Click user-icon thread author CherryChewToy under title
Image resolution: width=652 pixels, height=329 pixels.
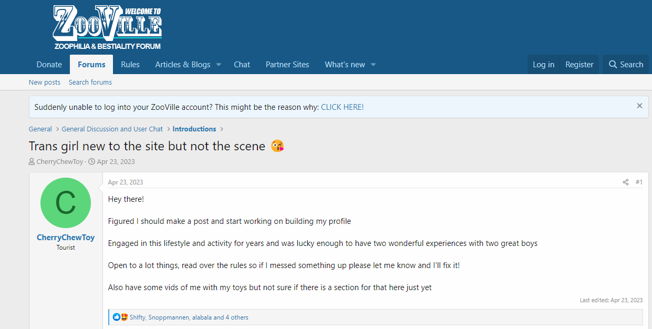click(59, 162)
